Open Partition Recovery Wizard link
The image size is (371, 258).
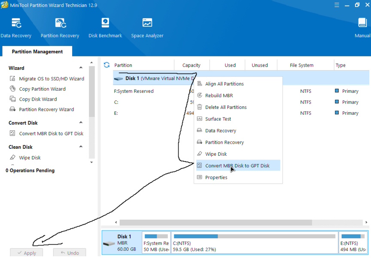coord(46,110)
